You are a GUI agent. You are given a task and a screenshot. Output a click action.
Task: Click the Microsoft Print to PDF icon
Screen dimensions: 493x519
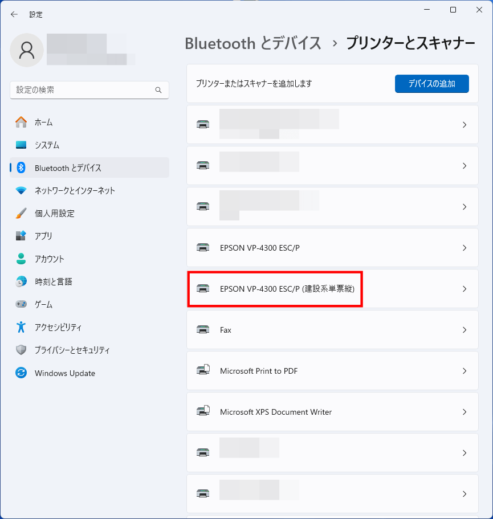coord(203,371)
